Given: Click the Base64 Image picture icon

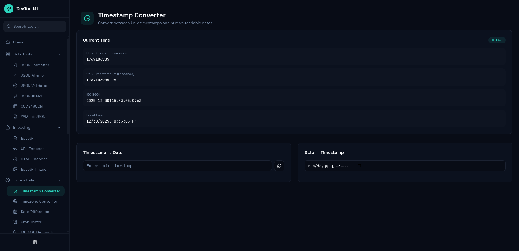Looking at the screenshot, I should 15,169.
